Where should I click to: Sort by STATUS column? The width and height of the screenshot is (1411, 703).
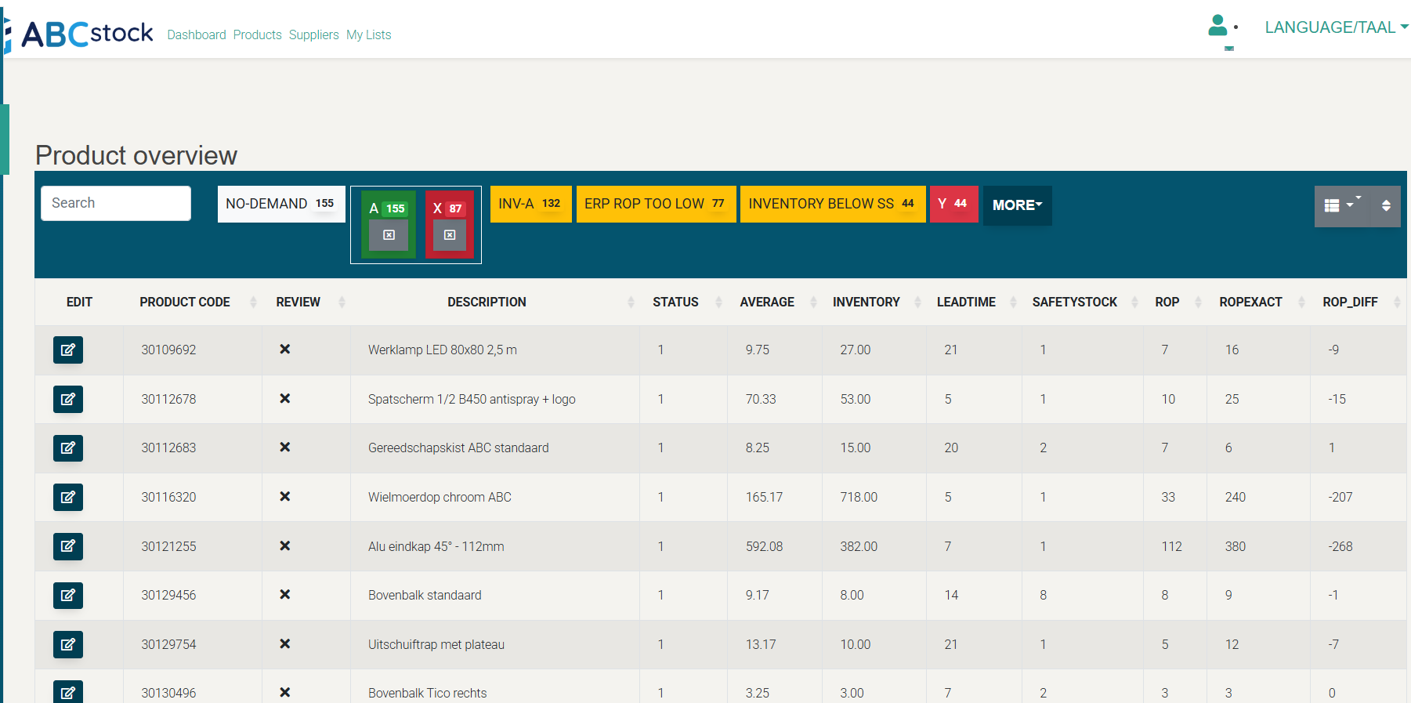tap(683, 302)
